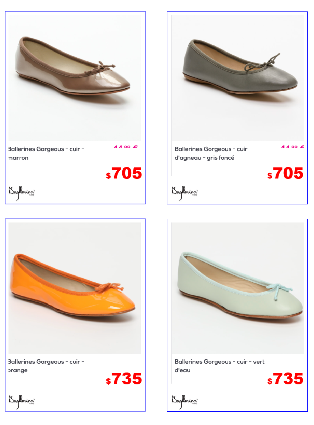314x425 pixels.
Task: Click the $705 price on the gris foncé shoe
Action: tap(285, 173)
